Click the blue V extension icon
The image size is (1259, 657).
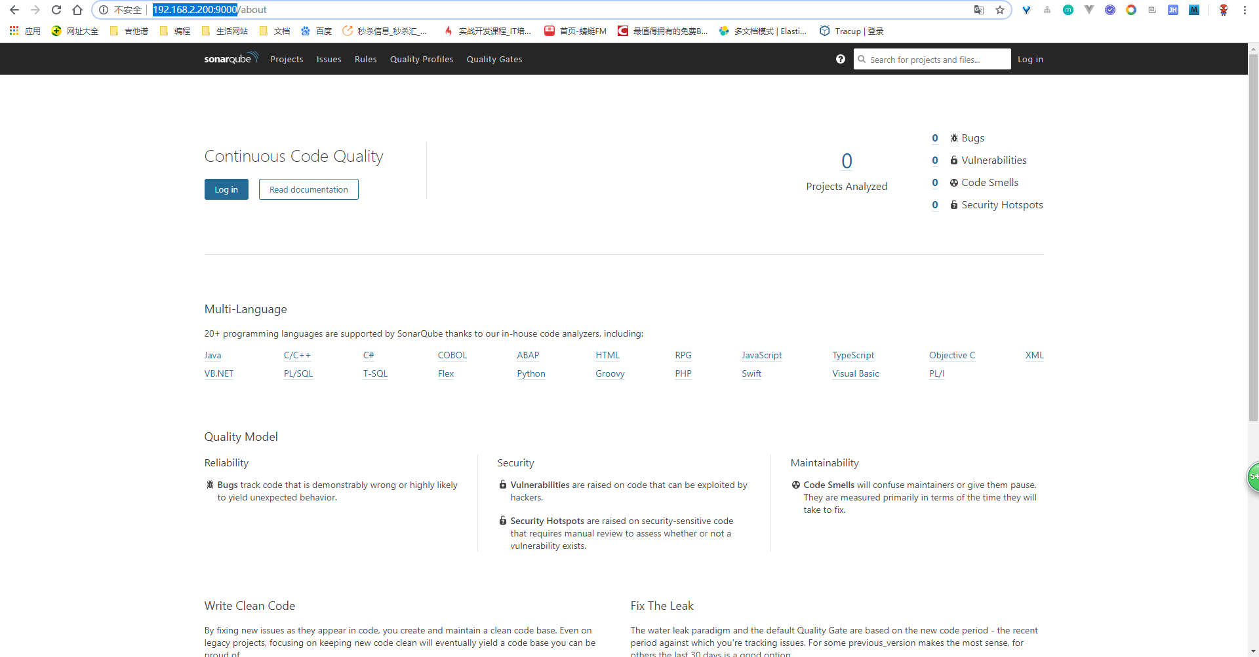tap(1026, 10)
